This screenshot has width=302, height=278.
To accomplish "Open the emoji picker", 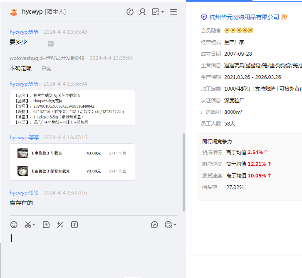I will click(14, 225).
